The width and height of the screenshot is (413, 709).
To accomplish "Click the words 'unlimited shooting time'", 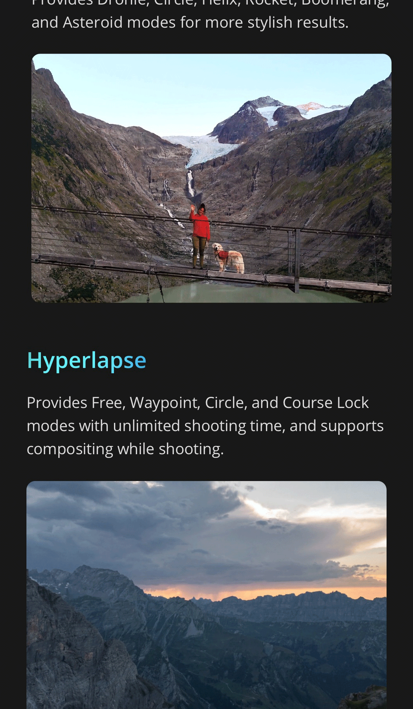I will coord(198,426).
